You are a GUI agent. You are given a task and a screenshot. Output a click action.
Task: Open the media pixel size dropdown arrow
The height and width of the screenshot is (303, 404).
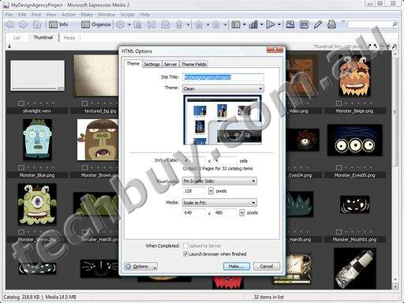click(x=241, y=212)
